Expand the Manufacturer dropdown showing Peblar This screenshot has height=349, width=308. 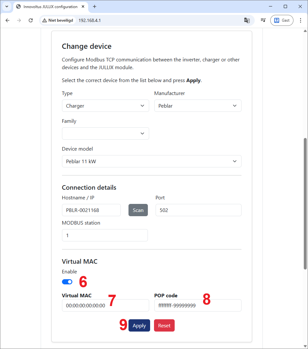pyautogui.click(x=198, y=106)
